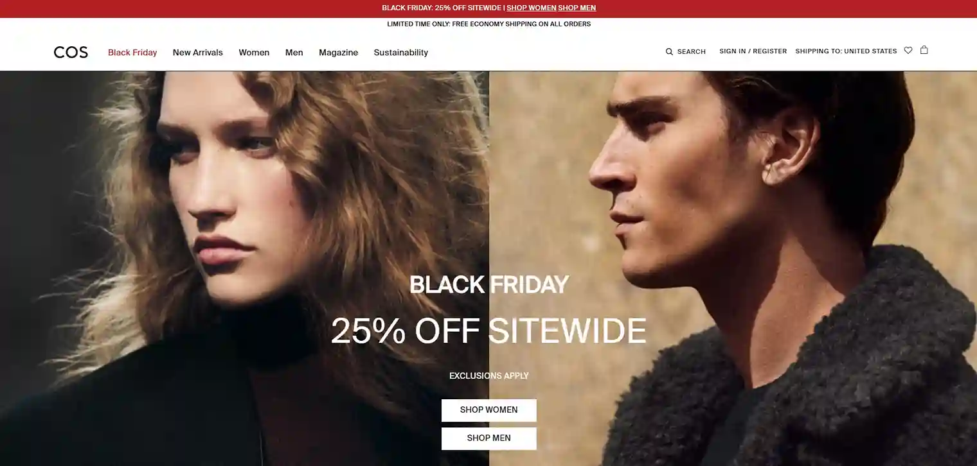Click the COS logo
977x466 pixels.
pos(71,52)
